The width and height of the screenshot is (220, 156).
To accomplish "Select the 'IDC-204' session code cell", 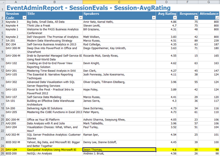I will (16, 44).
